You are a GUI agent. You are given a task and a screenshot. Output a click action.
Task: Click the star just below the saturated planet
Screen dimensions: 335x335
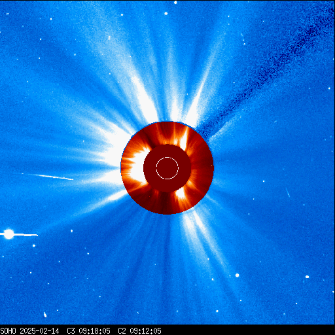click(x=34, y=245)
